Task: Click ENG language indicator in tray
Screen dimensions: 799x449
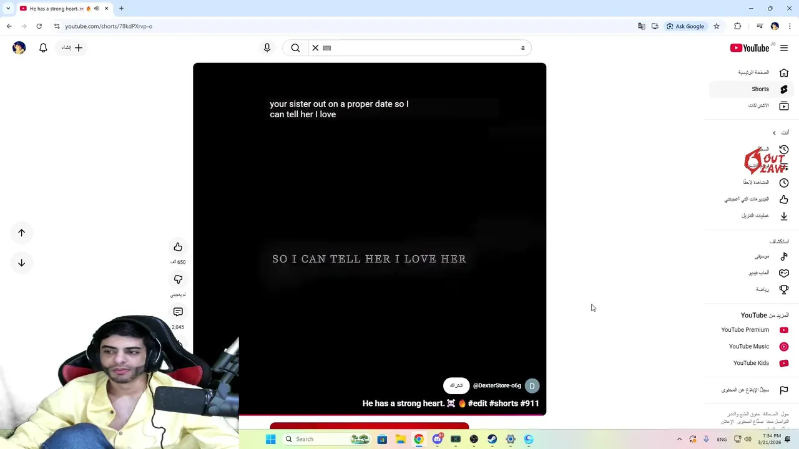Action: pyautogui.click(x=722, y=439)
